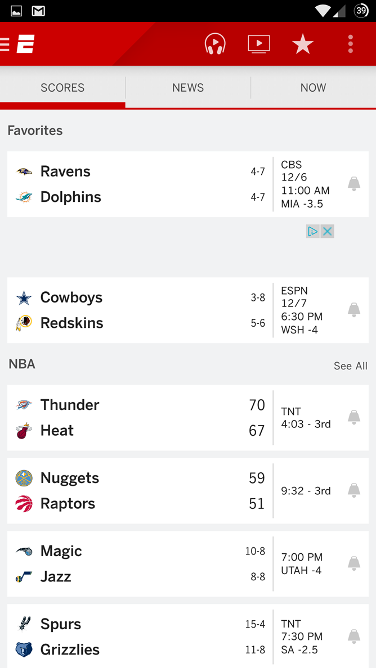Image resolution: width=376 pixels, height=668 pixels.
Task: Enable alerts for the Ravens-Dolphins game
Action: pyautogui.click(x=354, y=183)
